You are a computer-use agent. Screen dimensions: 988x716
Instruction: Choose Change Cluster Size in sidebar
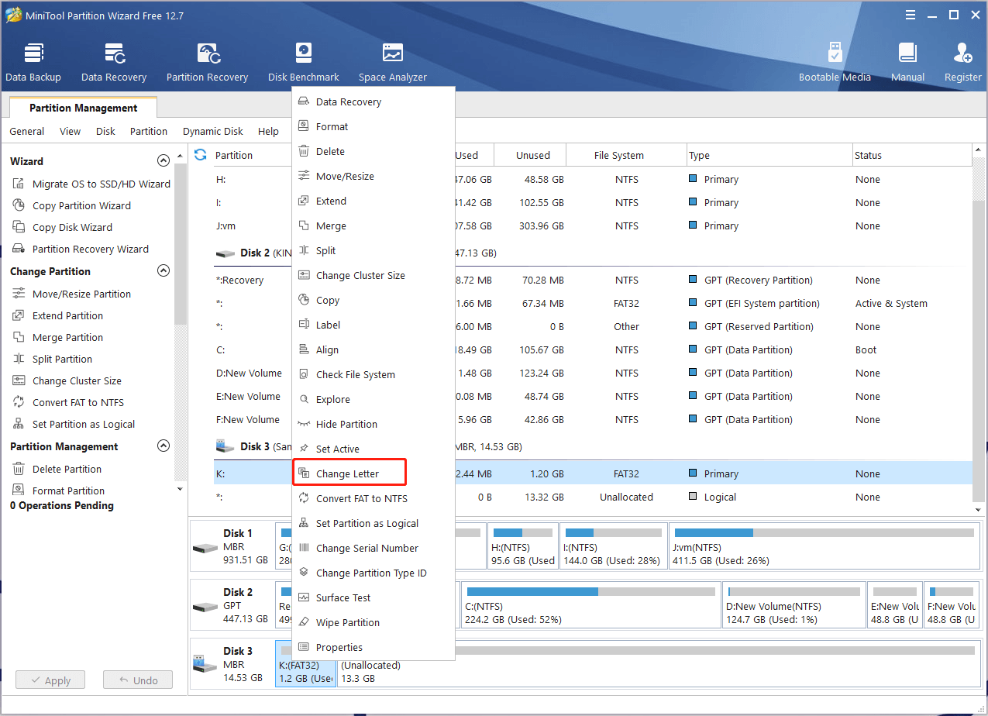click(x=67, y=381)
